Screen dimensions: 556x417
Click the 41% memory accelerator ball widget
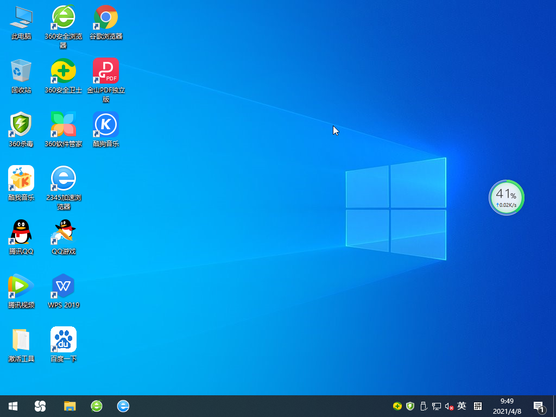pos(507,198)
